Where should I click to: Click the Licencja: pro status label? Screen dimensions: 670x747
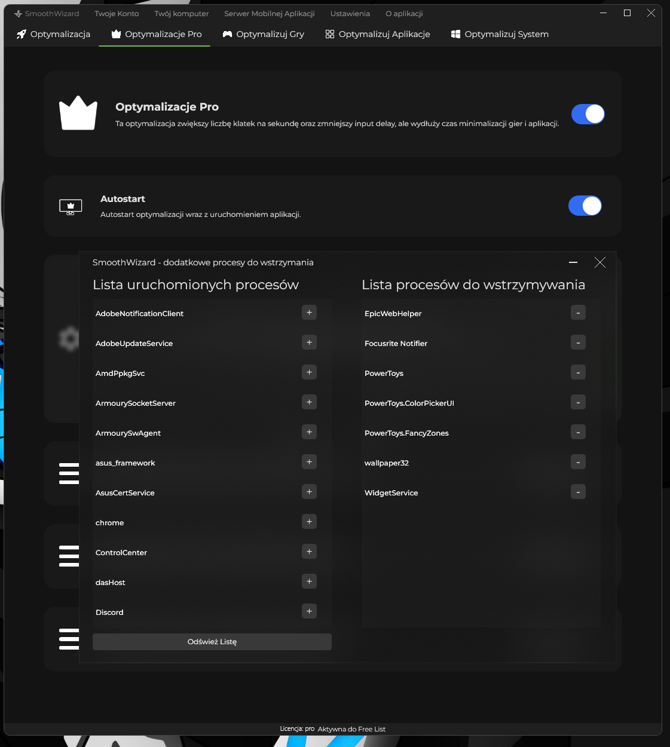point(297,729)
